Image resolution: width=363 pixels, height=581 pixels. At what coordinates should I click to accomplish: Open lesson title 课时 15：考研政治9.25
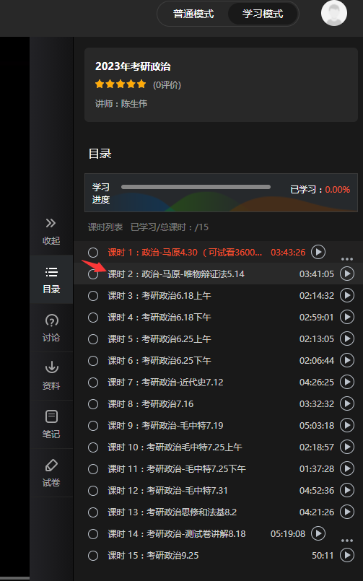click(x=153, y=556)
